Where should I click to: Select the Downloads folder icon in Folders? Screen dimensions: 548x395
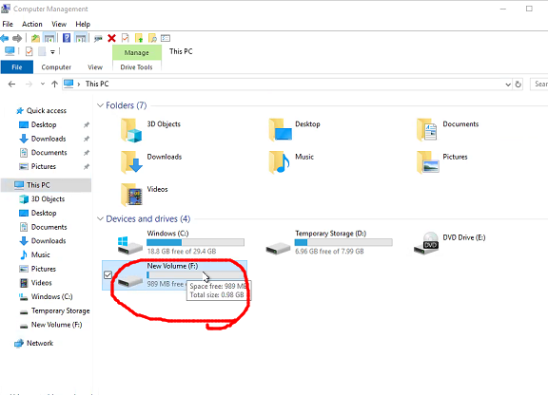tap(131, 162)
